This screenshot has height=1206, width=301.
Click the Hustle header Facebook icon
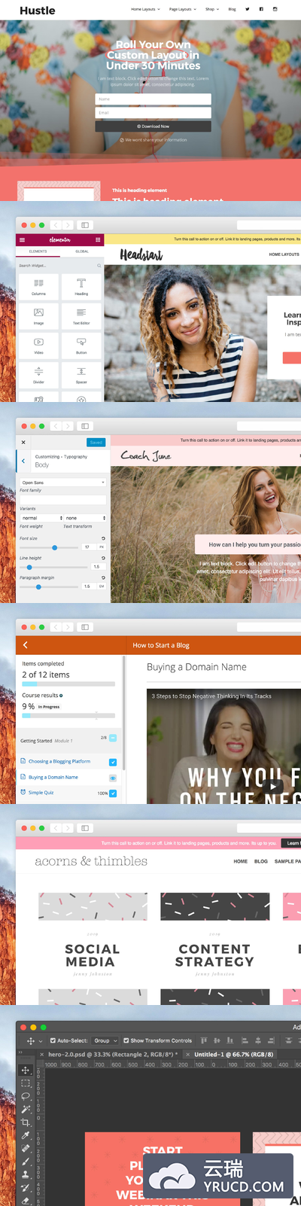click(261, 9)
